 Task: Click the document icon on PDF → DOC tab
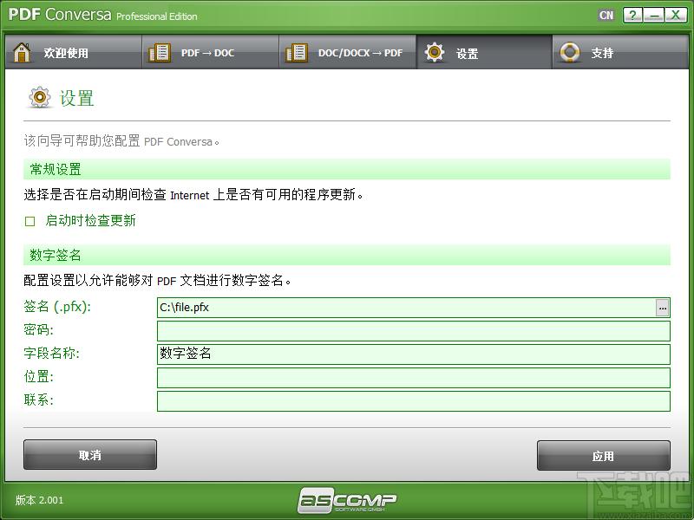point(160,53)
